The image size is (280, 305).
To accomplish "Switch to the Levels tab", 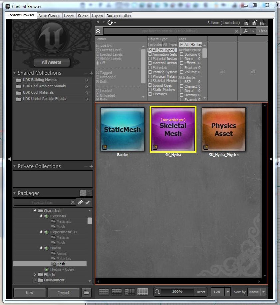I will 69,16.
